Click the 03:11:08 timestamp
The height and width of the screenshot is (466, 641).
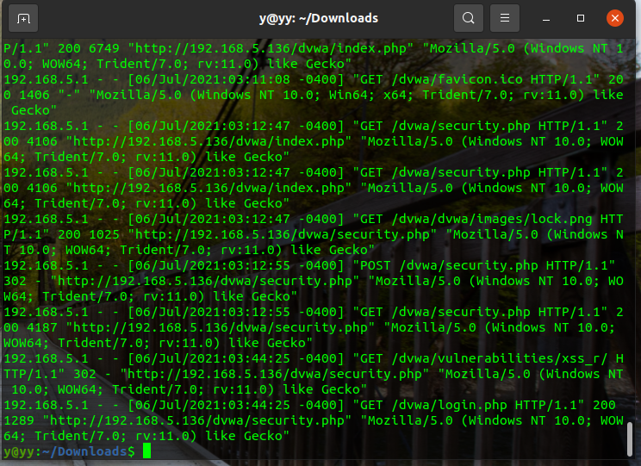258,79
